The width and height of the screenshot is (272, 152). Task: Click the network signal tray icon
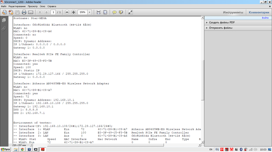click(251, 149)
